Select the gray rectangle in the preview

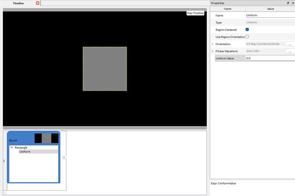pos(105,69)
